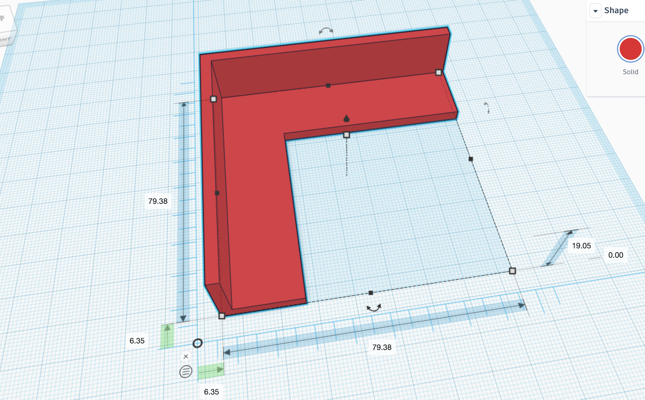Click the black midpoint handle on right edge
Viewport: 645px width, 400px height.
pos(471,159)
